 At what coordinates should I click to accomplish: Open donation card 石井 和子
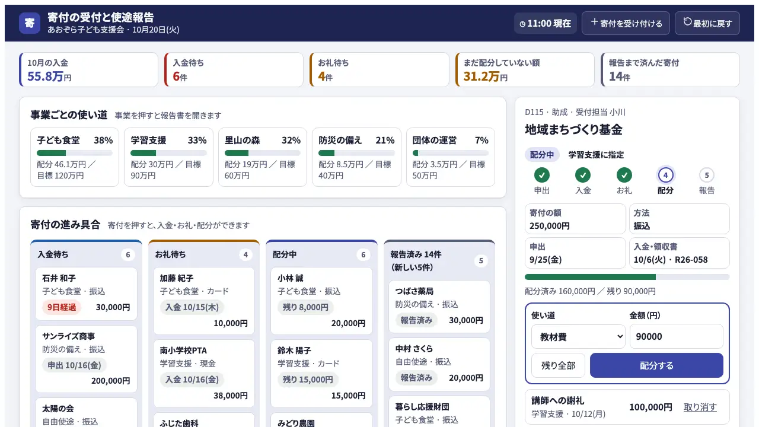(87, 294)
